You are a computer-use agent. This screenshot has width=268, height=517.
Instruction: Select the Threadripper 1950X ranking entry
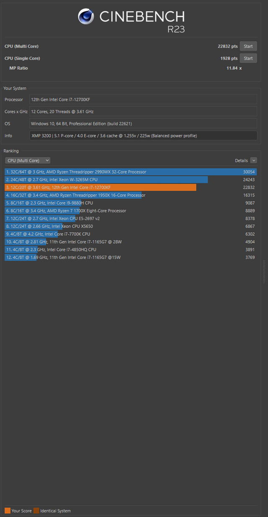pos(131,195)
